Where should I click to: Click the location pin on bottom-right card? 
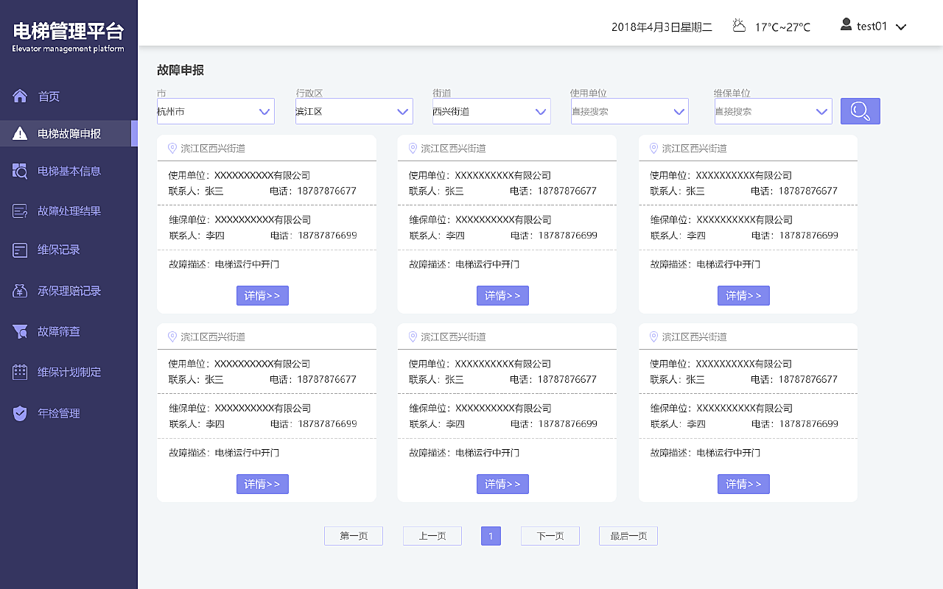[653, 336]
